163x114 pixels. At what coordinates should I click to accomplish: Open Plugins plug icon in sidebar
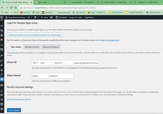pos(2,65)
